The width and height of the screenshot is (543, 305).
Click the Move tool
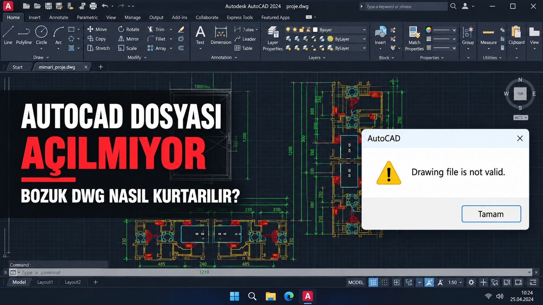click(97, 29)
